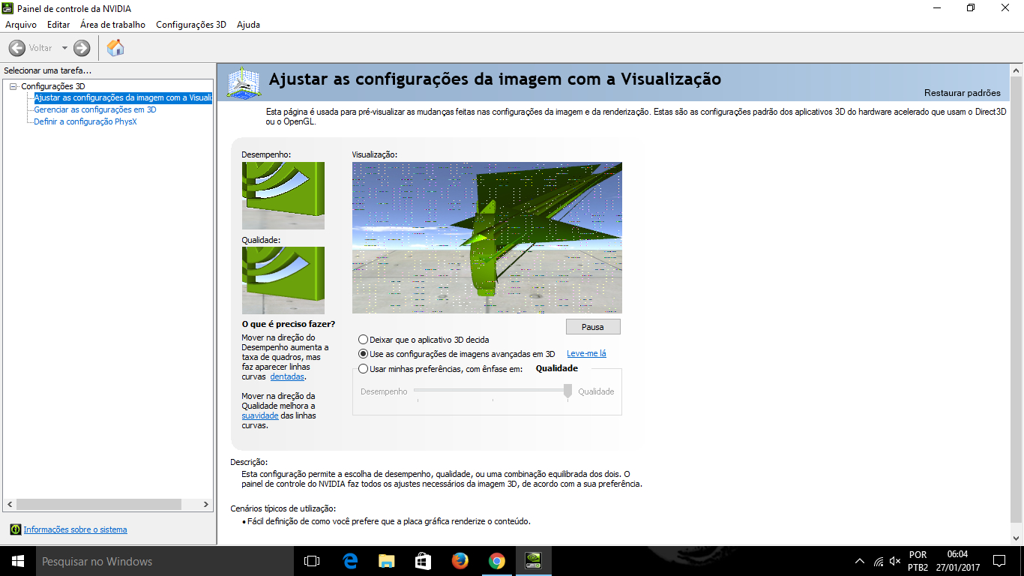
Task: Open the Action Center notification icon
Action: click(x=999, y=561)
